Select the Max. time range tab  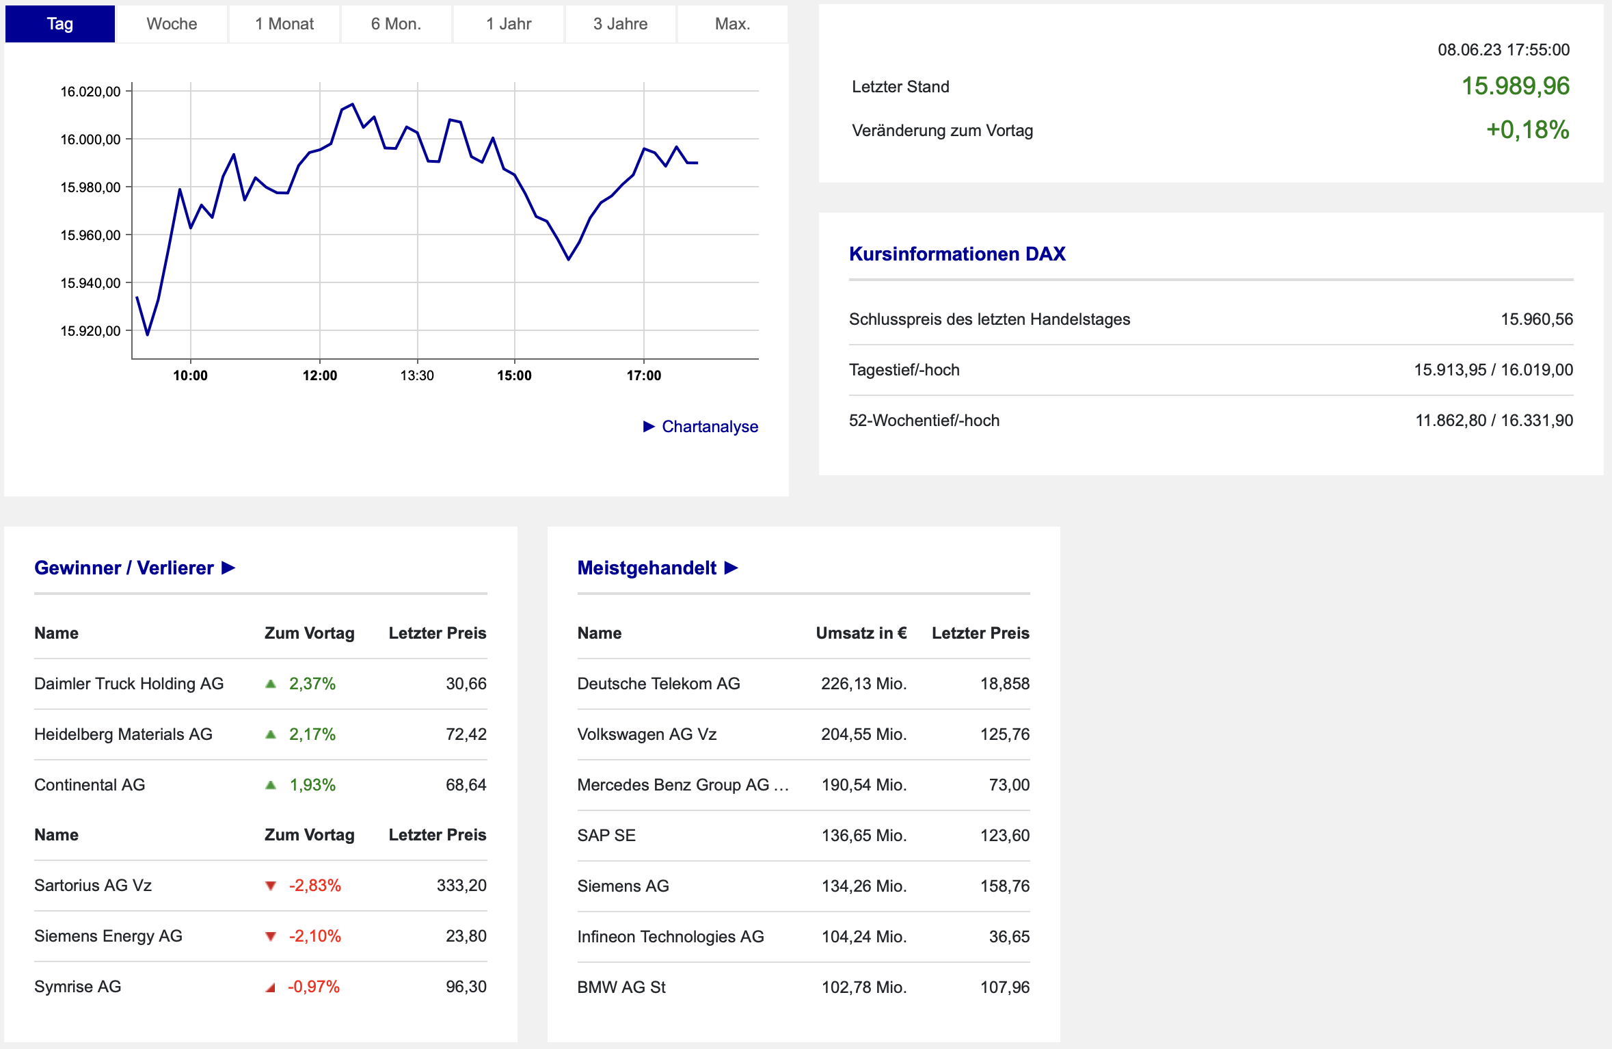click(732, 24)
